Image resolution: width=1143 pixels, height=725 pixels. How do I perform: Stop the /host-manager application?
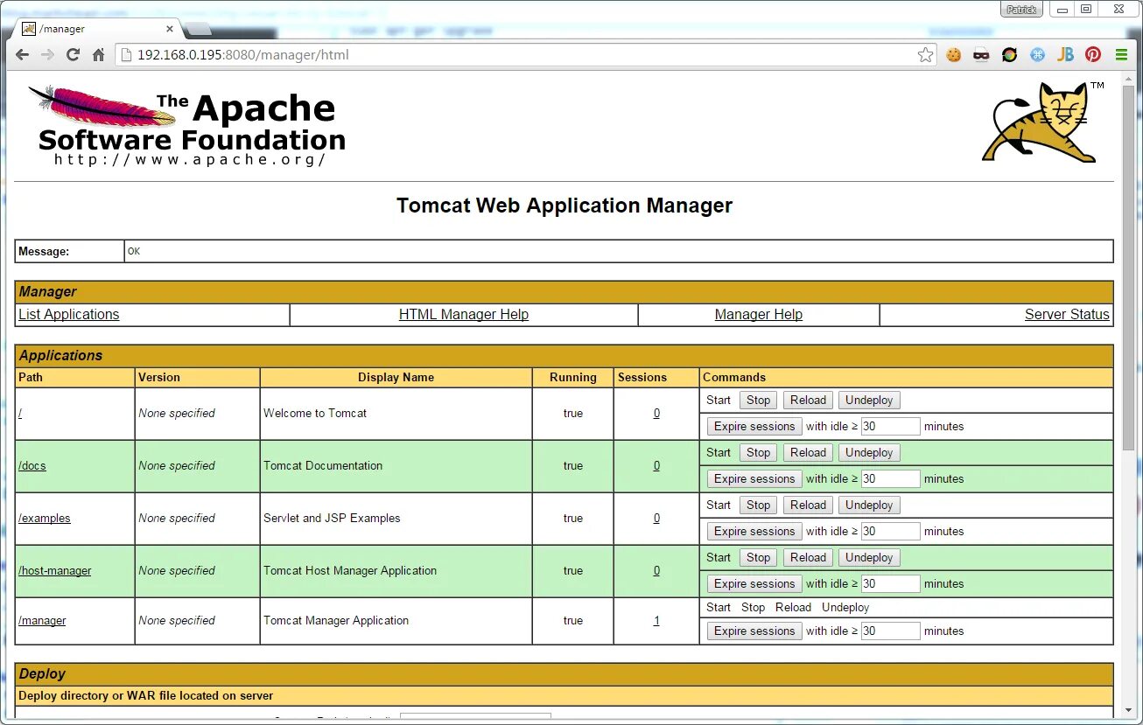tap(758, 558)
